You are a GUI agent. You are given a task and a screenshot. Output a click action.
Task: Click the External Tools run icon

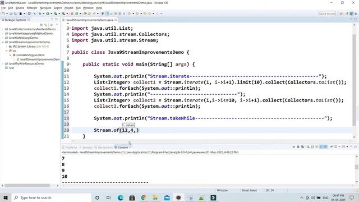pyautogui.click(x=63, y=13)
